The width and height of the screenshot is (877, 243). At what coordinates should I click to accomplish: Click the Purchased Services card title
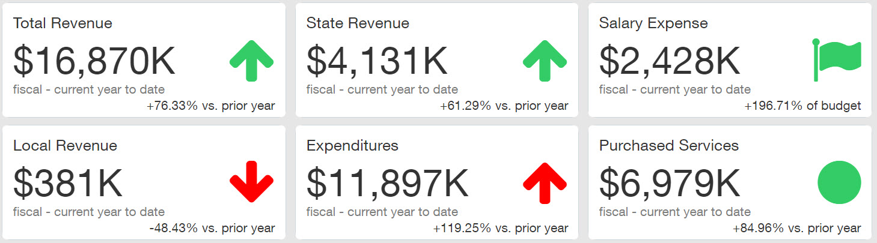pyautogui.click(x=669, y=146)
